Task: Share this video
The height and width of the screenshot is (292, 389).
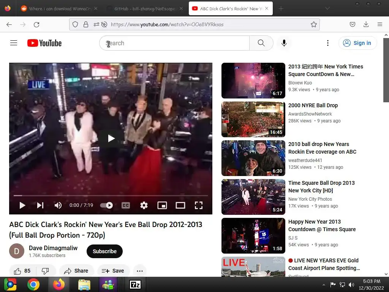Action: [76, 271]
